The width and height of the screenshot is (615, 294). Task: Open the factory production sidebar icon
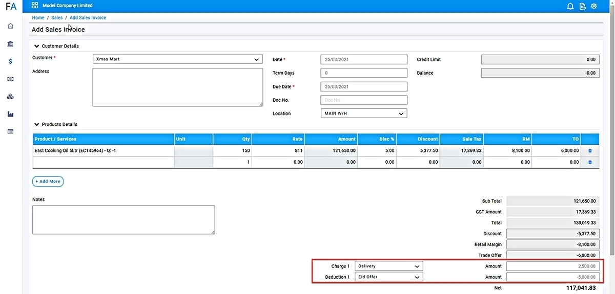click(x=11, y=114)
